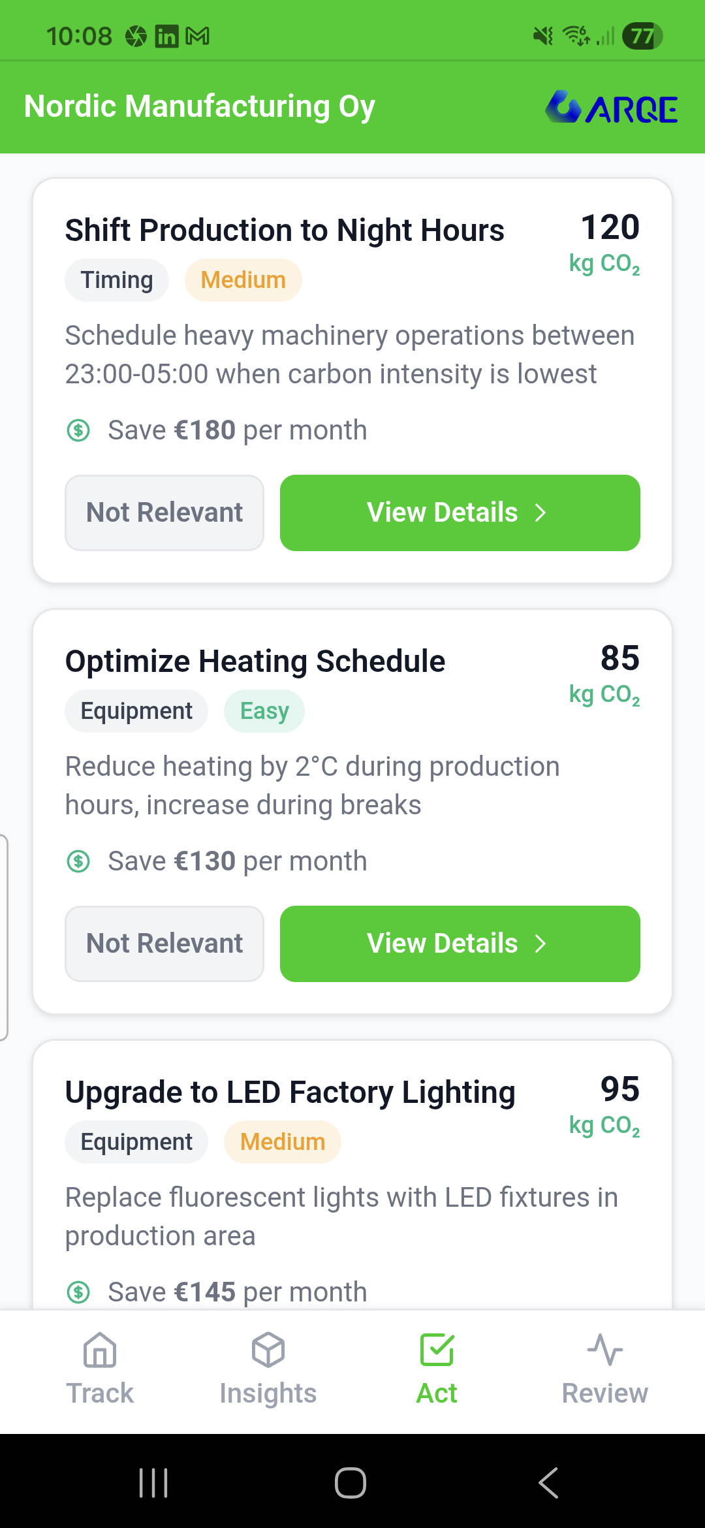
Task: Tap the Track home icon
Action: [100, 1350]
